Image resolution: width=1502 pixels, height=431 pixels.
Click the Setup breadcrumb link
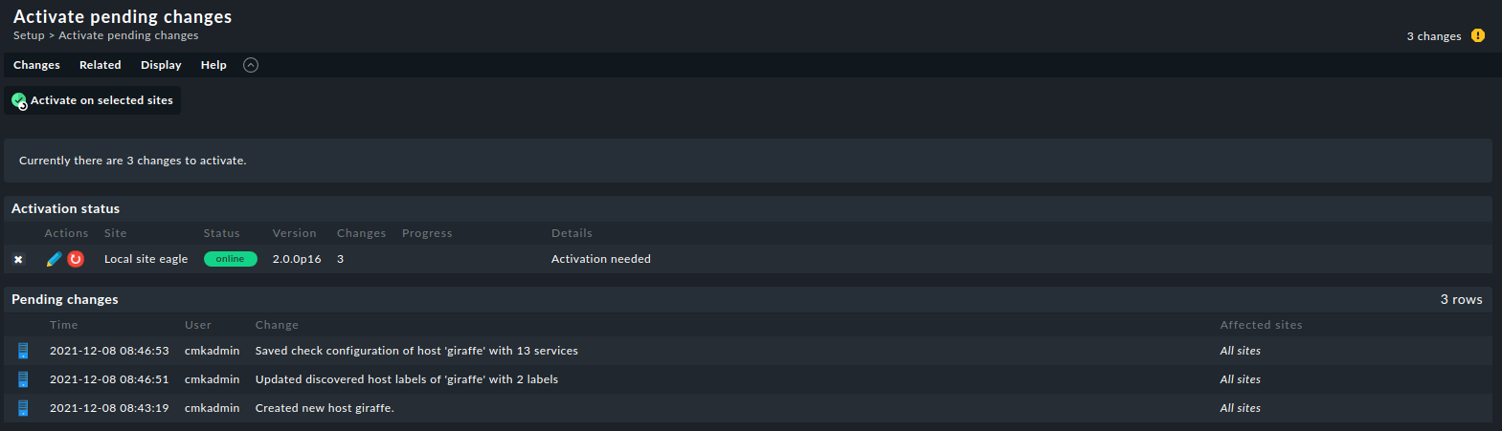click(x=29, y=35)
